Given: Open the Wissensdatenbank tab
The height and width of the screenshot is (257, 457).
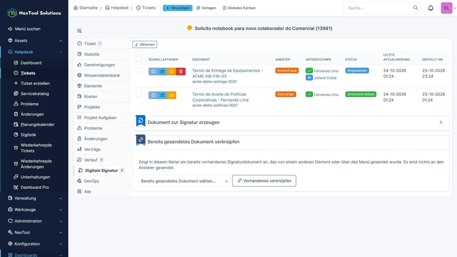Looking at the screenshot, I should click(x=102, y=75).
